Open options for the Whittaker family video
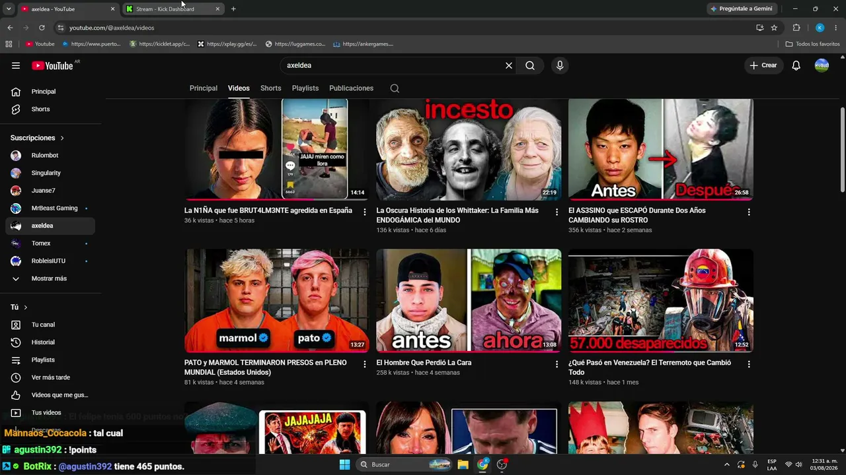846x475 pixels. (x=557, y=212)
